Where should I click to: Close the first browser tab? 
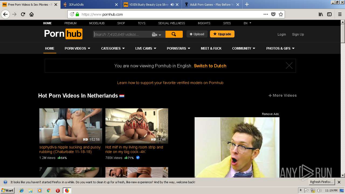click(56, 5)
